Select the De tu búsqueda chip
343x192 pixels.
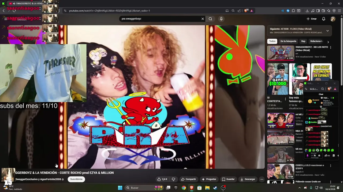pos(288,41)
